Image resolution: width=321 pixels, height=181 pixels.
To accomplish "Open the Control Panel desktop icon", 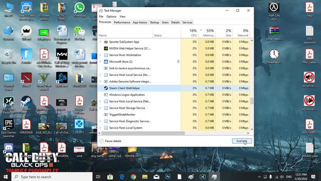I will 9,81.
